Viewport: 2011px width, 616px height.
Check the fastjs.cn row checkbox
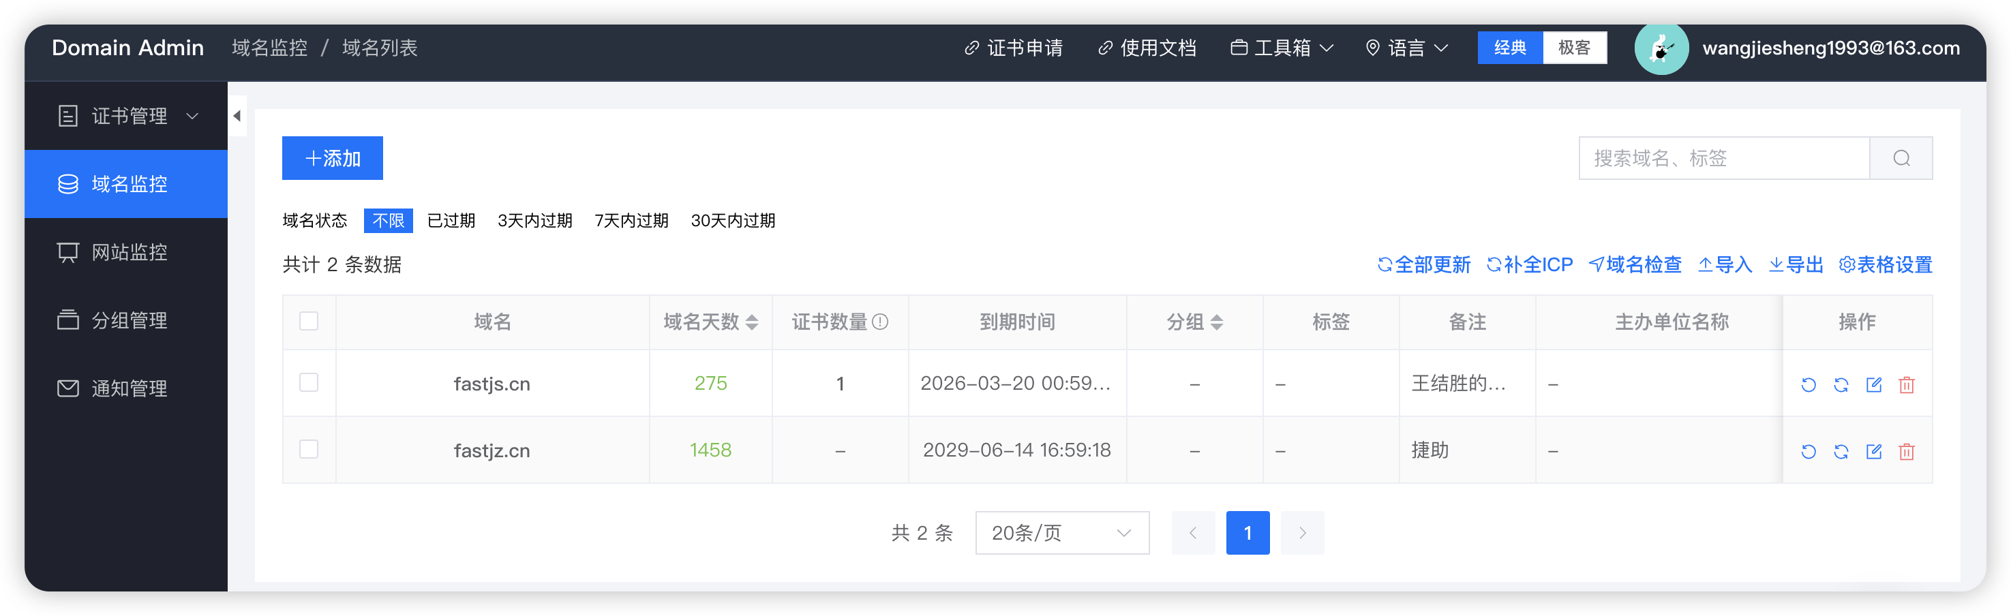tap(309, 382)
